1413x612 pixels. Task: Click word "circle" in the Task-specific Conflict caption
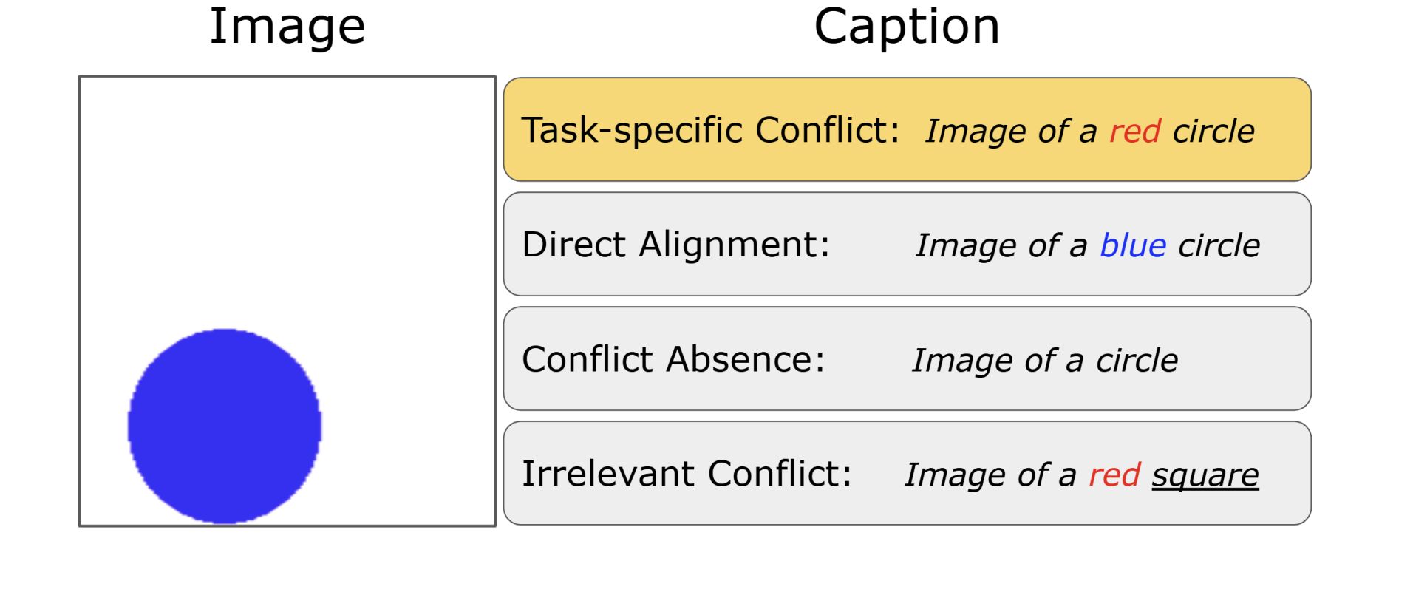pyautogui.click(x=1213, y=132)
